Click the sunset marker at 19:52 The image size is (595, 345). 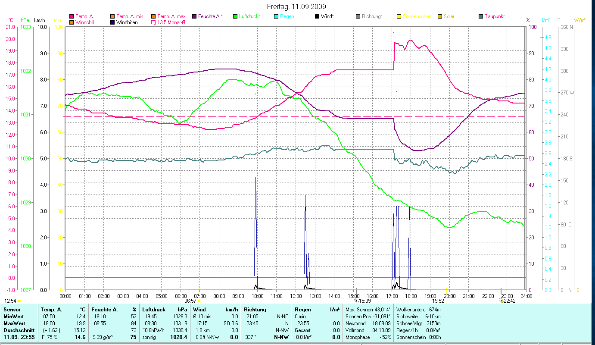pyautogui.click(x=447, y=301)
